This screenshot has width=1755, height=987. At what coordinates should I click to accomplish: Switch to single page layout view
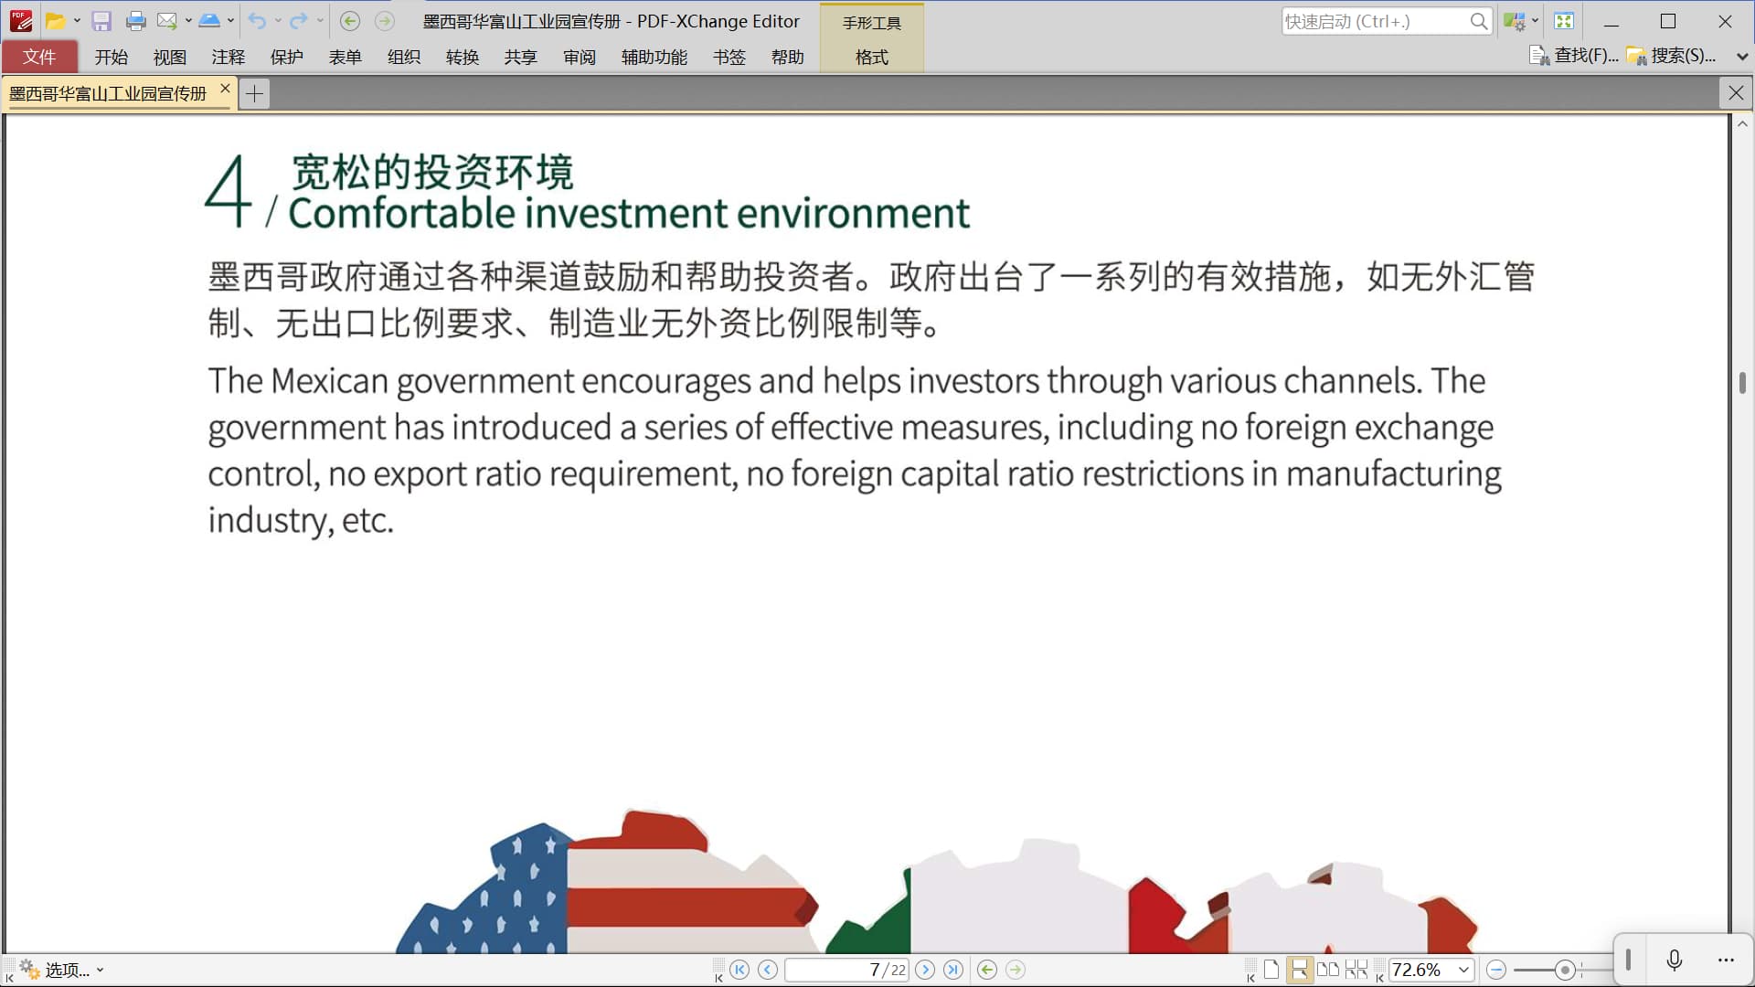(x=1271, y=970)
